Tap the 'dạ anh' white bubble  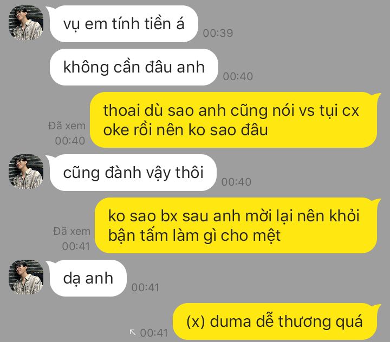(x=88, y=278)
